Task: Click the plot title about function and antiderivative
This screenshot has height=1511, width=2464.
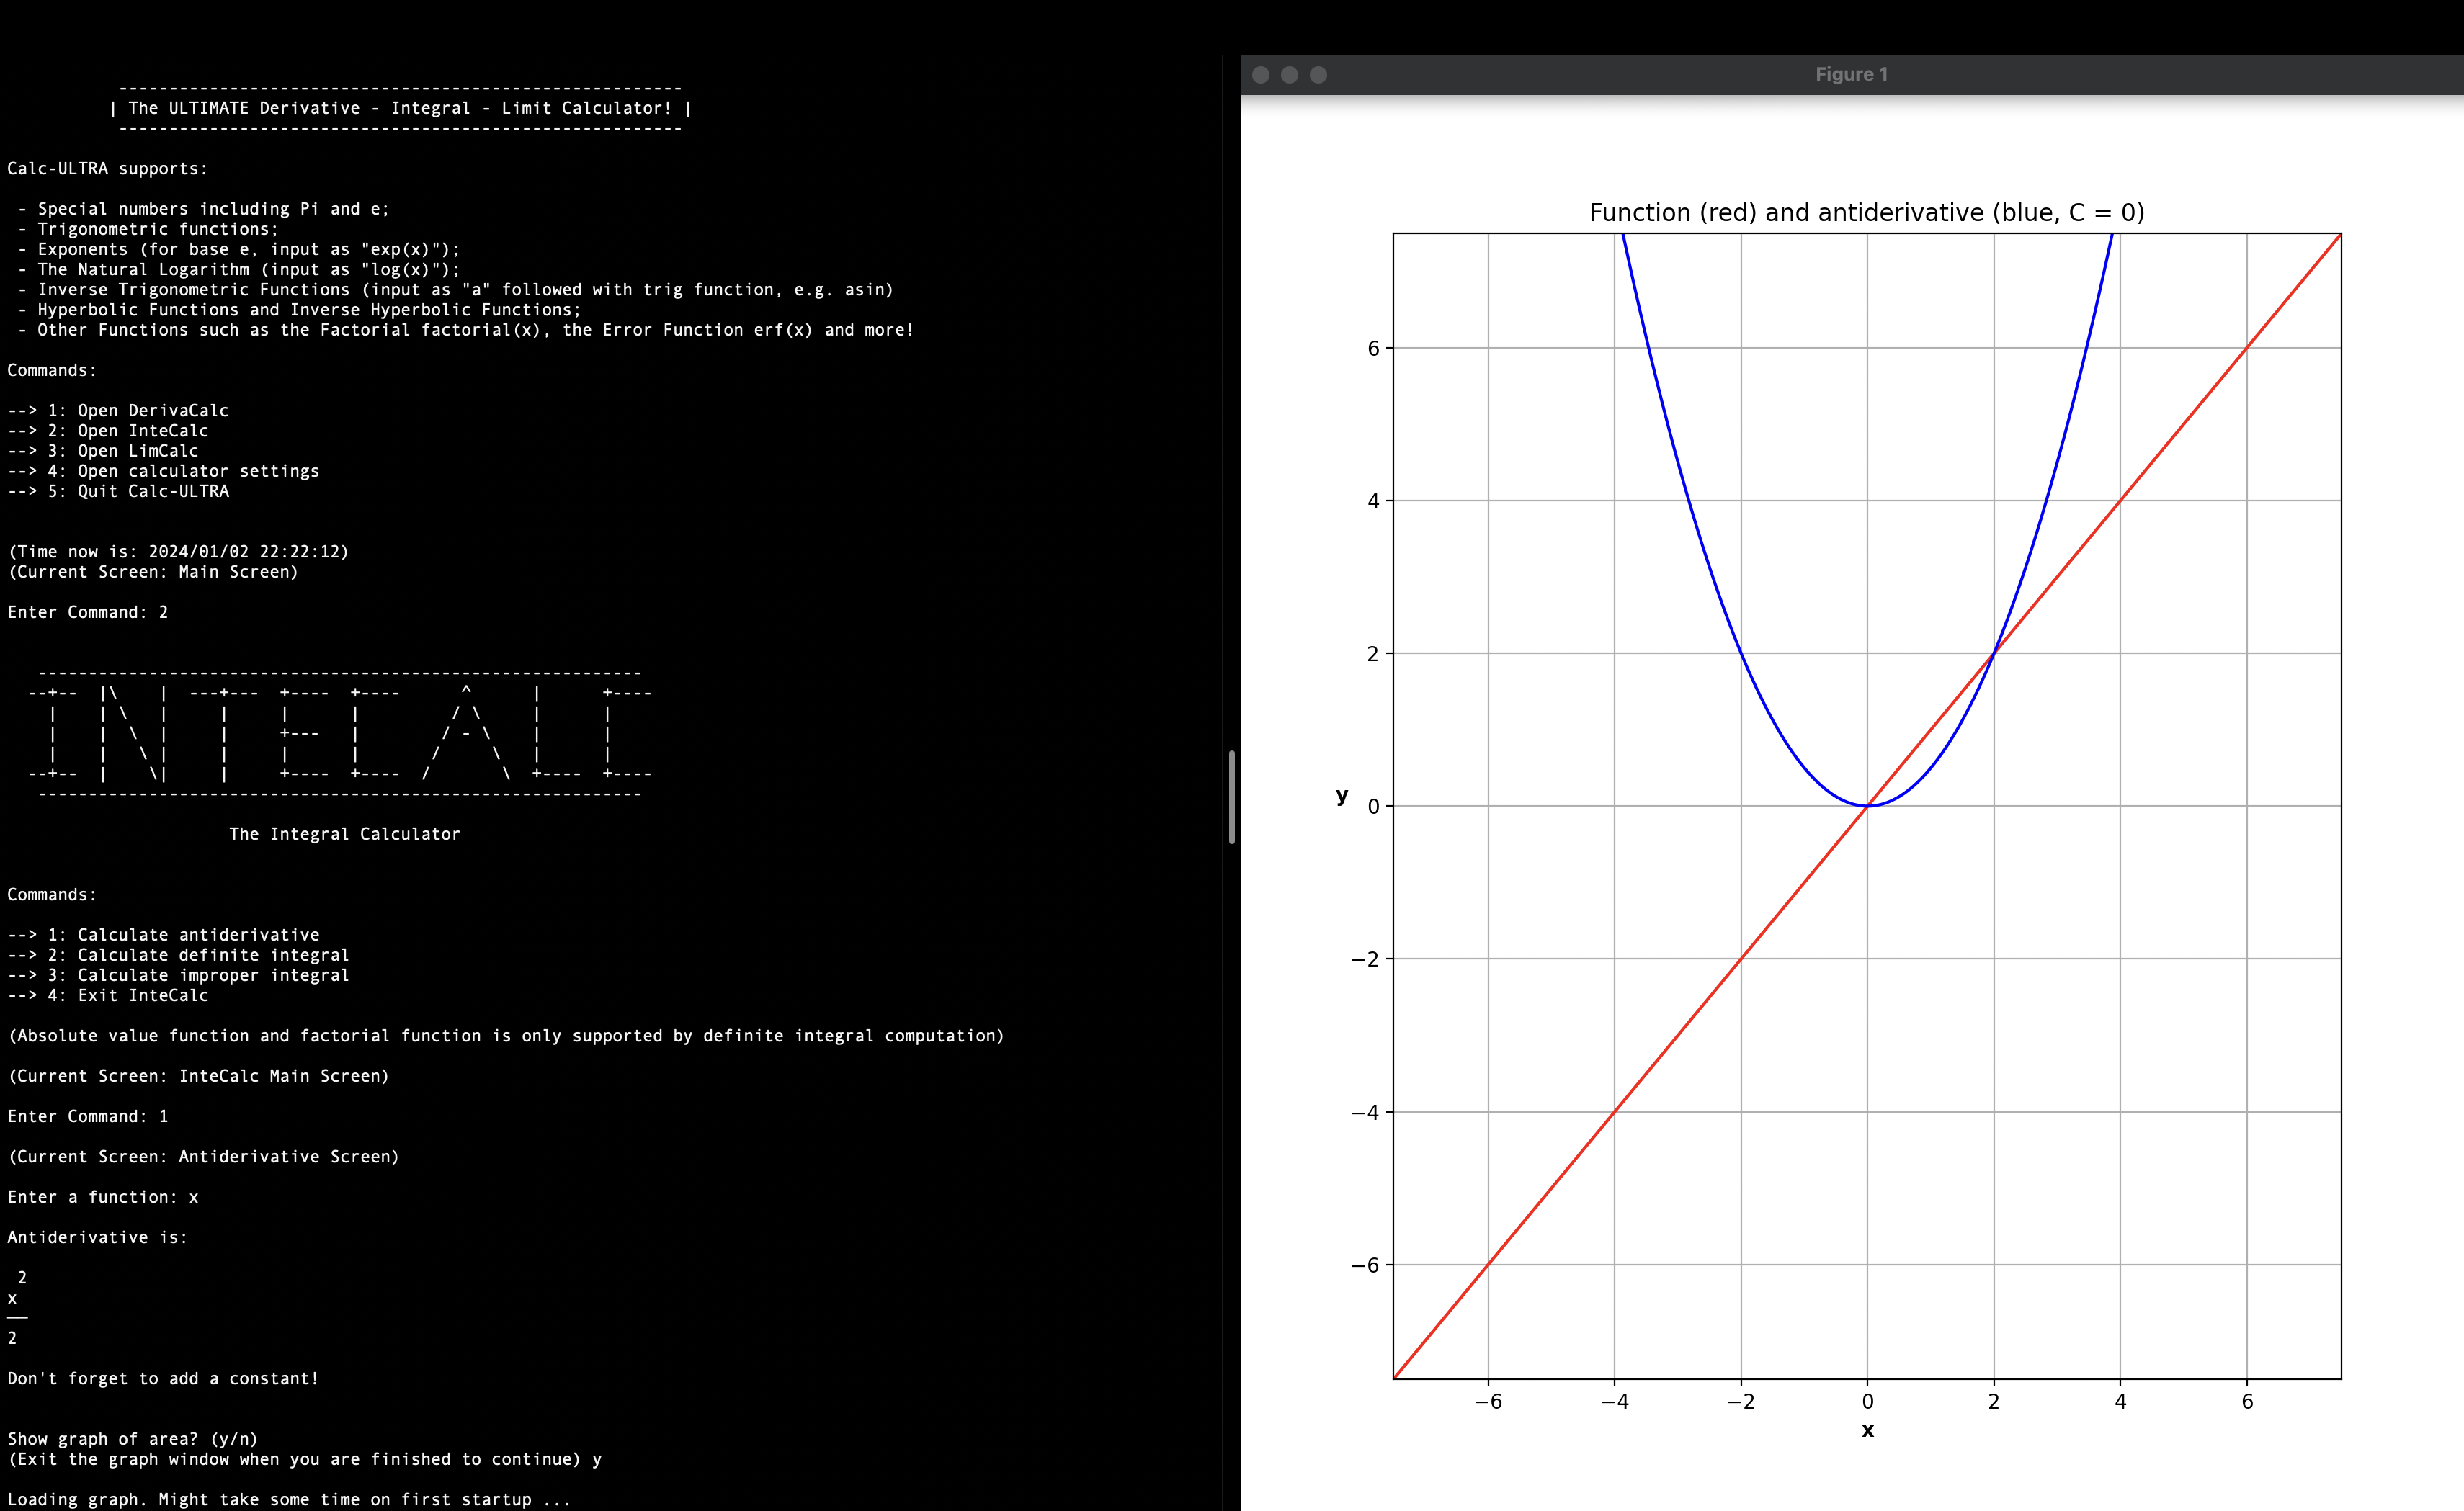Action: [1867, 212]
